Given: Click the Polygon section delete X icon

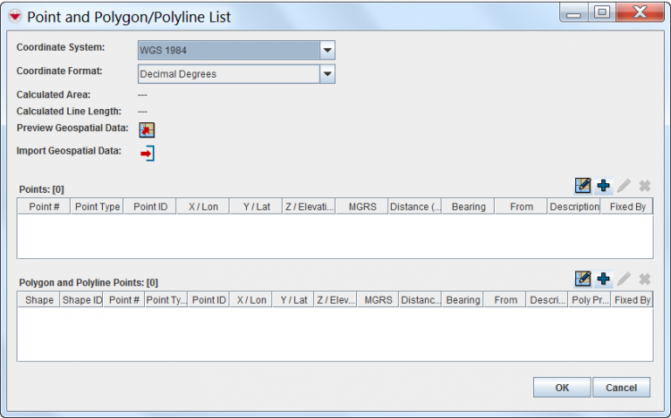Looking at the screenshot, I should (644, 279).
